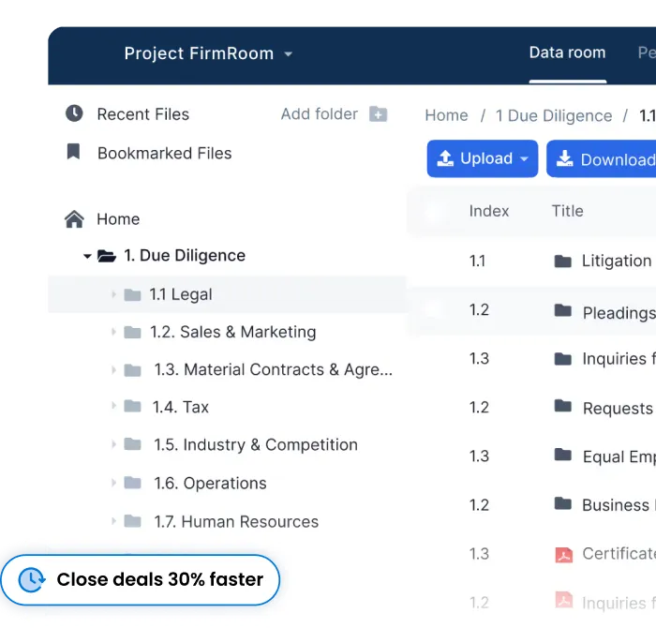Open the Upload dropdown caret
656x628 pixels.
point(524,159)
